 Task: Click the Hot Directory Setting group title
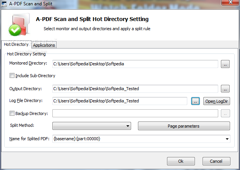coord(26,54)
